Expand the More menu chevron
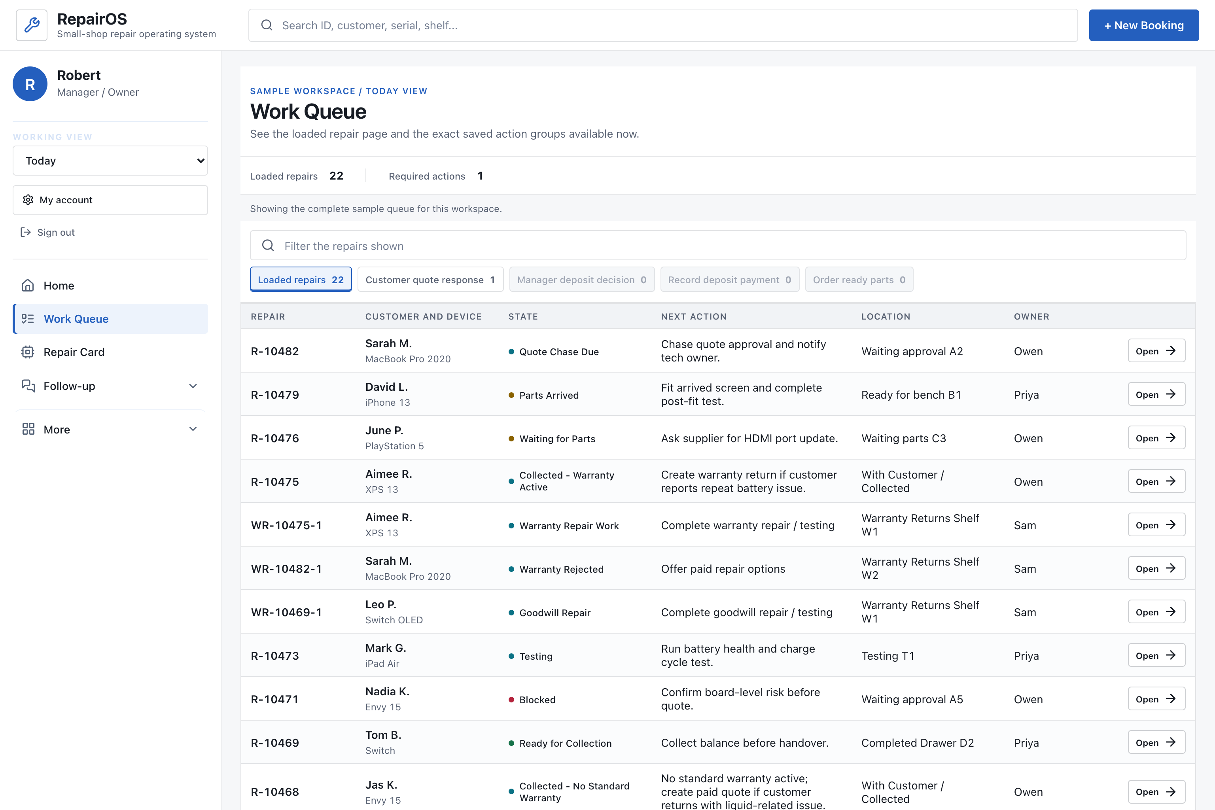 (x=193, y=429)
